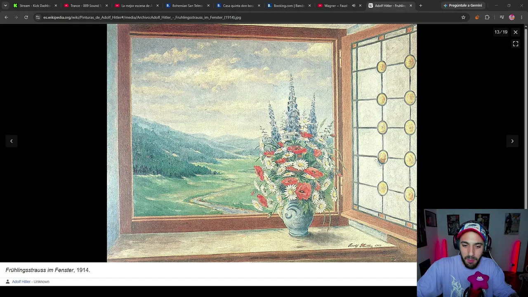Show the previous image in viewer
This screenshot has height=297, width=528.
[x=12, y=141]
